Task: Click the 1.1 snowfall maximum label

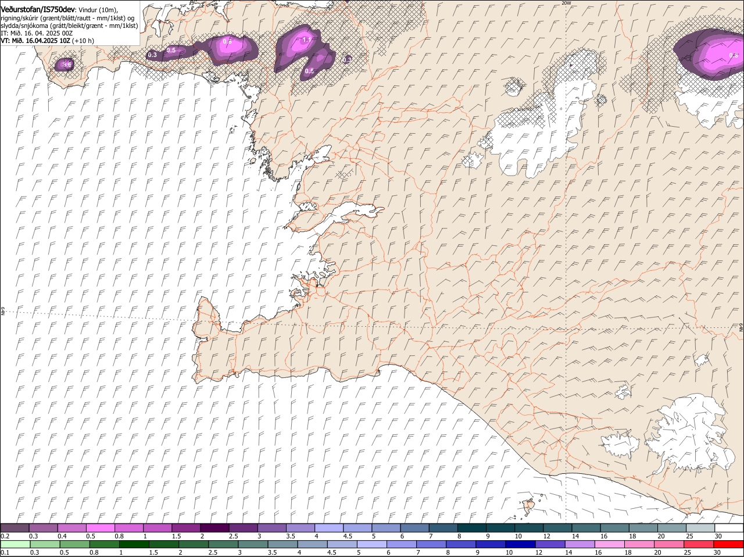Action: [x=307, y=40]
